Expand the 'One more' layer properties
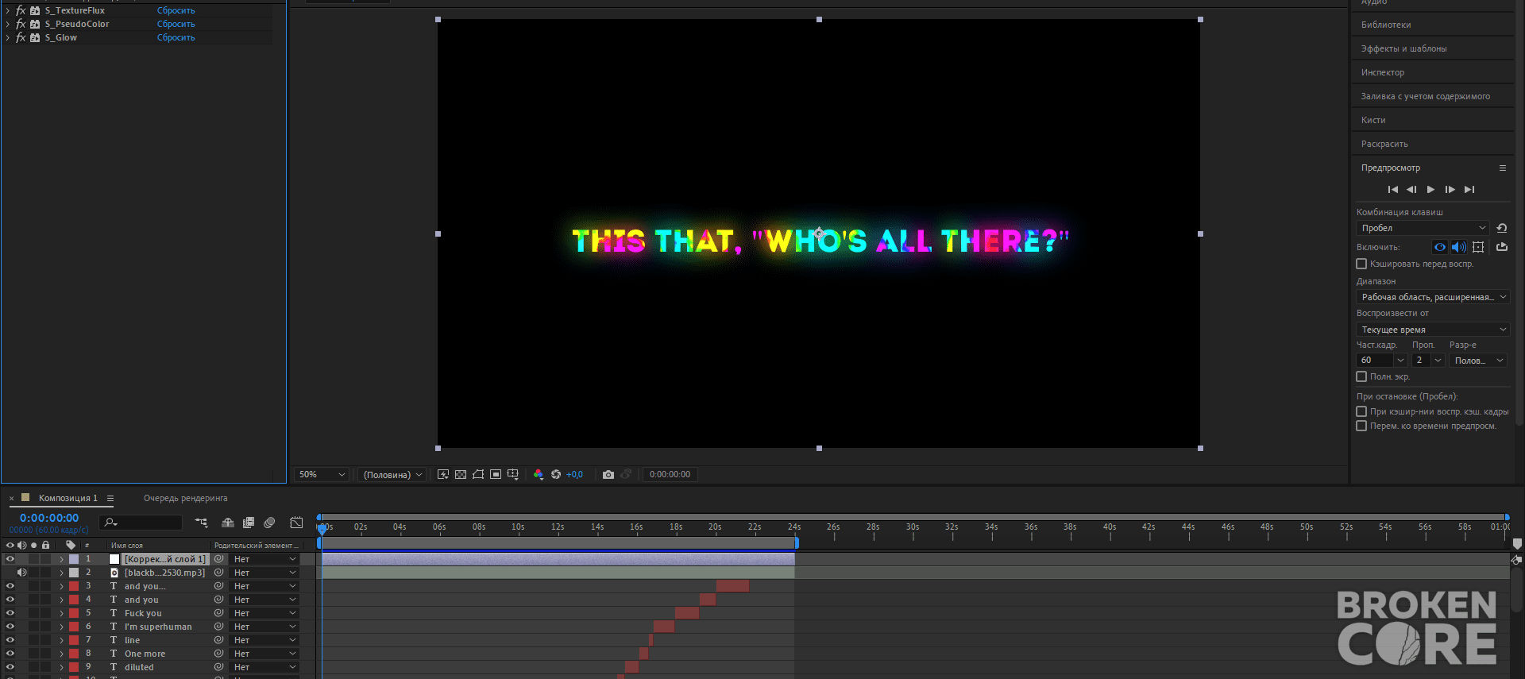The image size is (1525, 679). 61,654
